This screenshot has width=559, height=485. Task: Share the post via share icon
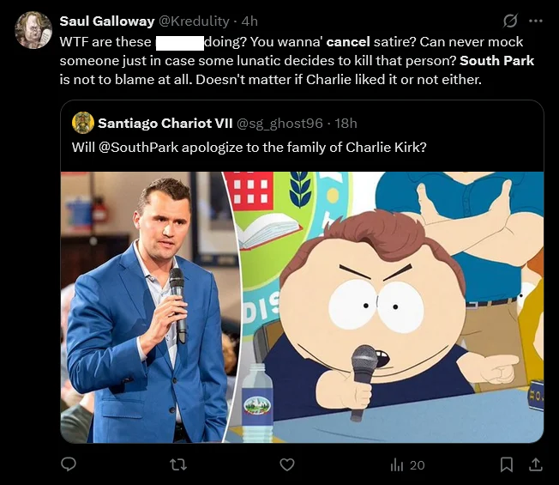point(536,464)
